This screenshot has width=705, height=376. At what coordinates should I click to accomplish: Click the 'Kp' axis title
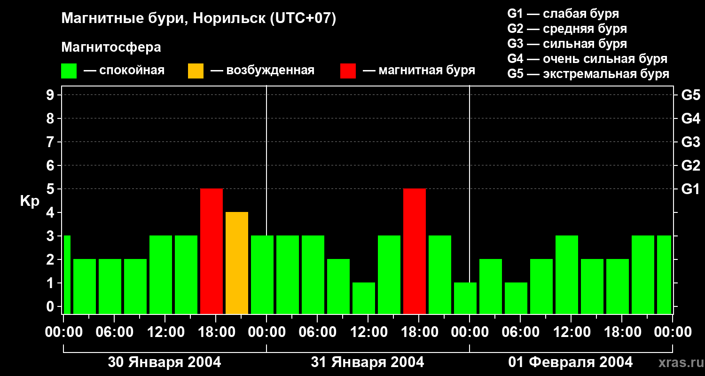click(30, 201)
